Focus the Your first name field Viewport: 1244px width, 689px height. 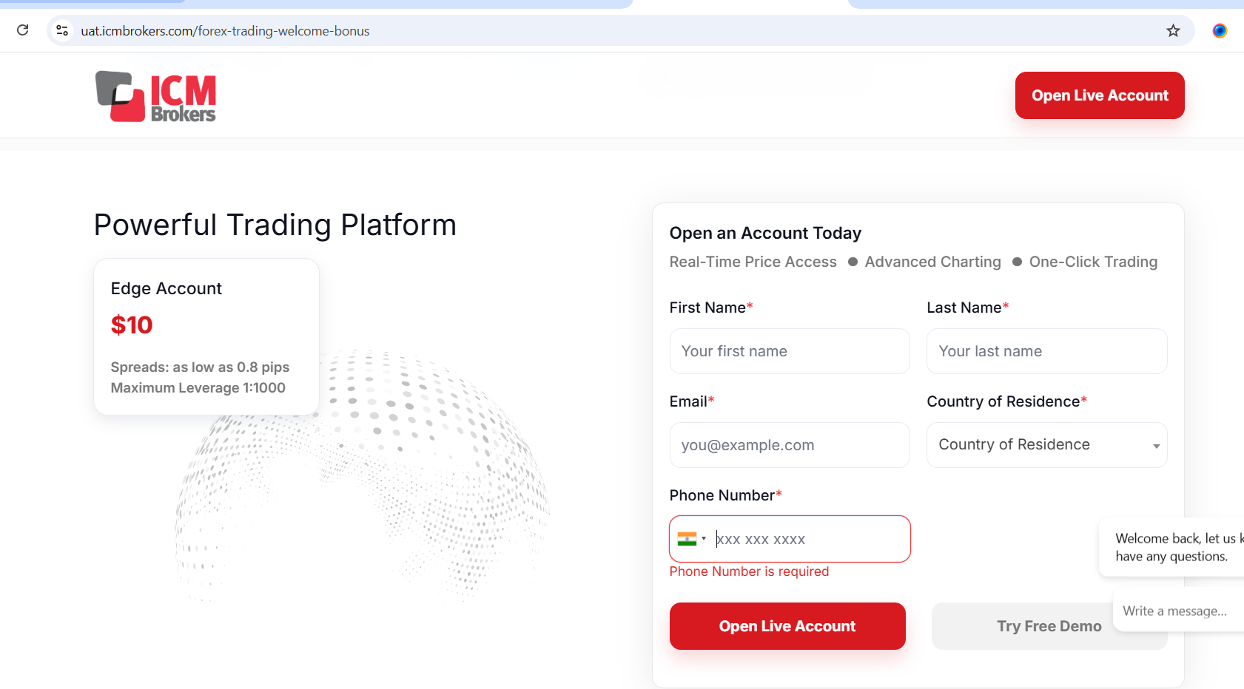[789, 351]
